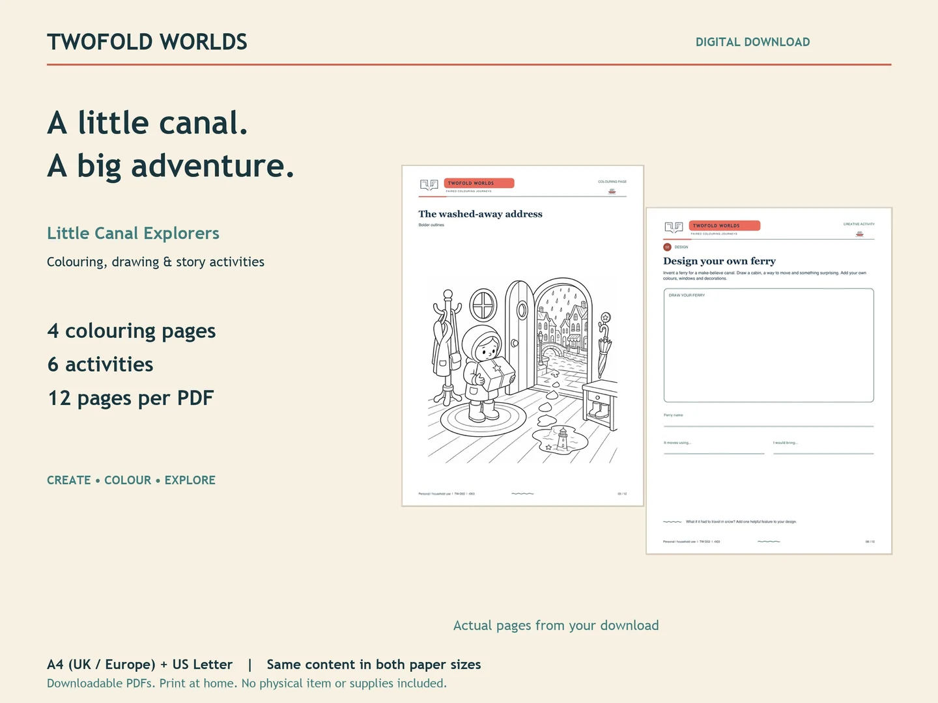Click the 'A big adventure.' headline

[x=171, y=166]
